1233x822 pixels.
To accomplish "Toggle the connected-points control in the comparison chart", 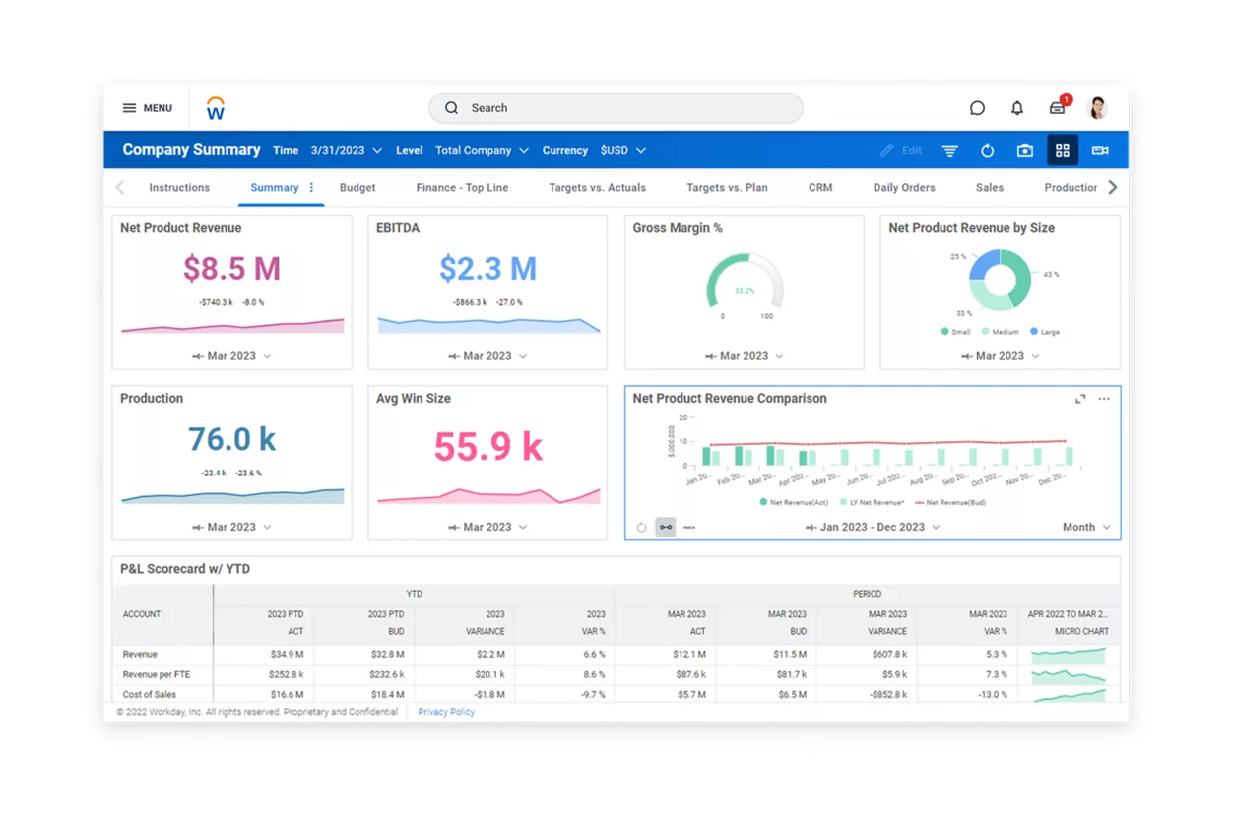I will point(666,527).
